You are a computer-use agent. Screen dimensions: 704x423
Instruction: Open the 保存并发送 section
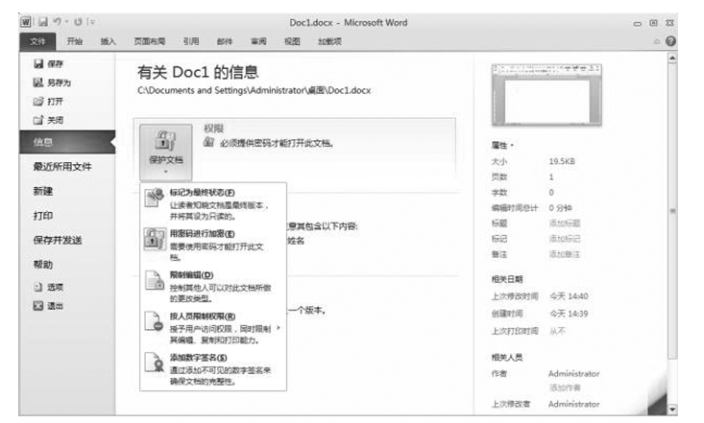[x=58, y=241]
